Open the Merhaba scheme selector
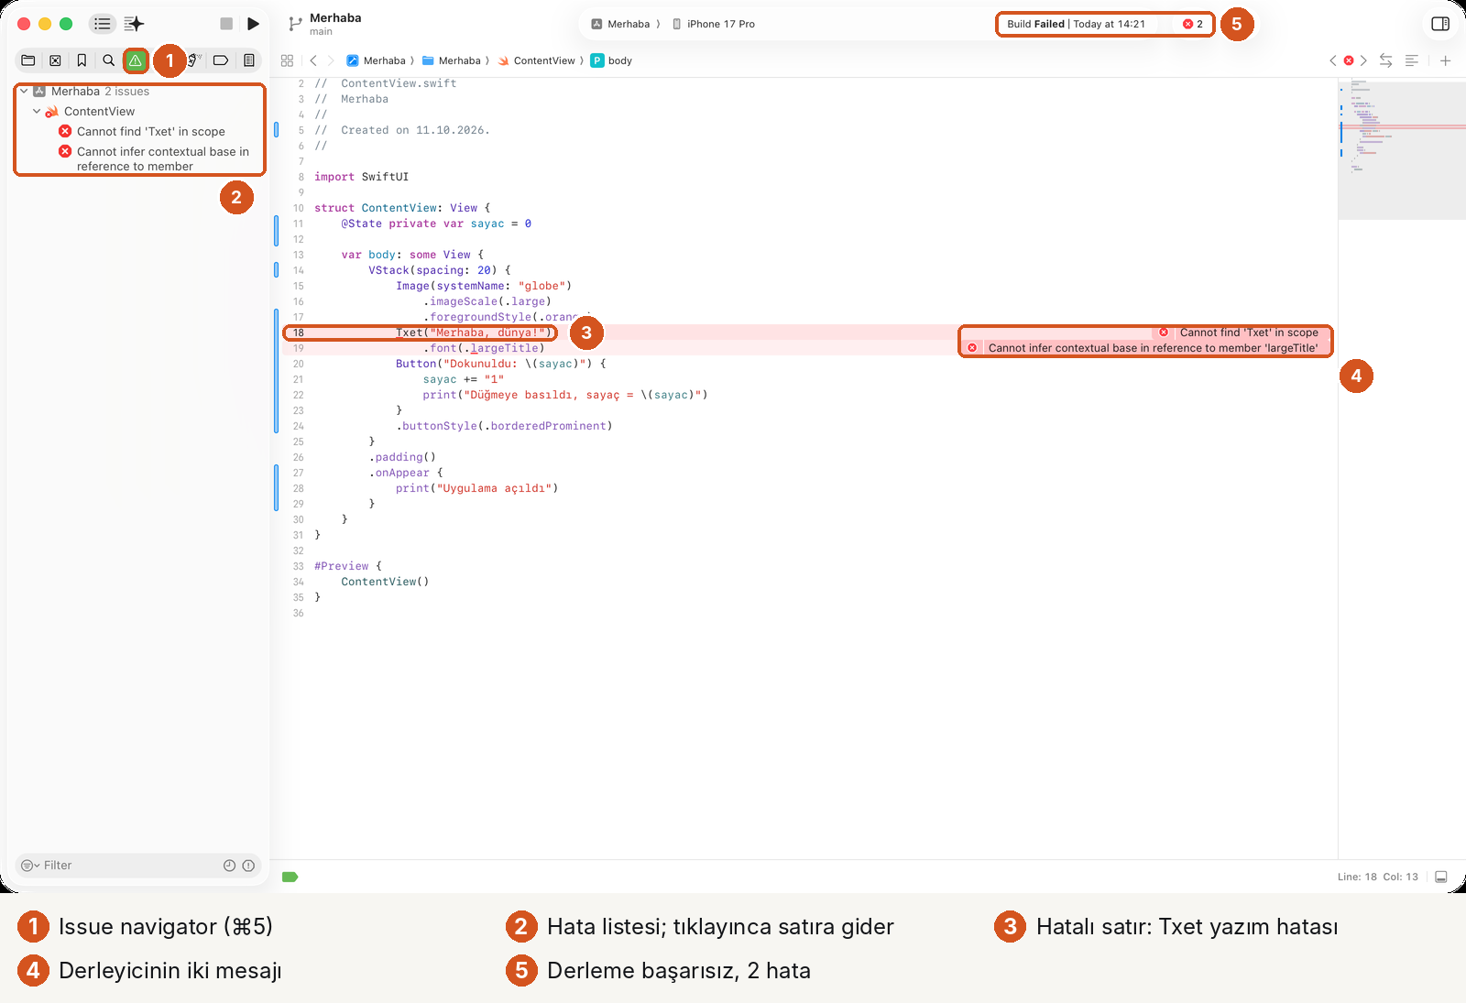This screenshot has width=1466, height=1003. [x=620, y=24]
